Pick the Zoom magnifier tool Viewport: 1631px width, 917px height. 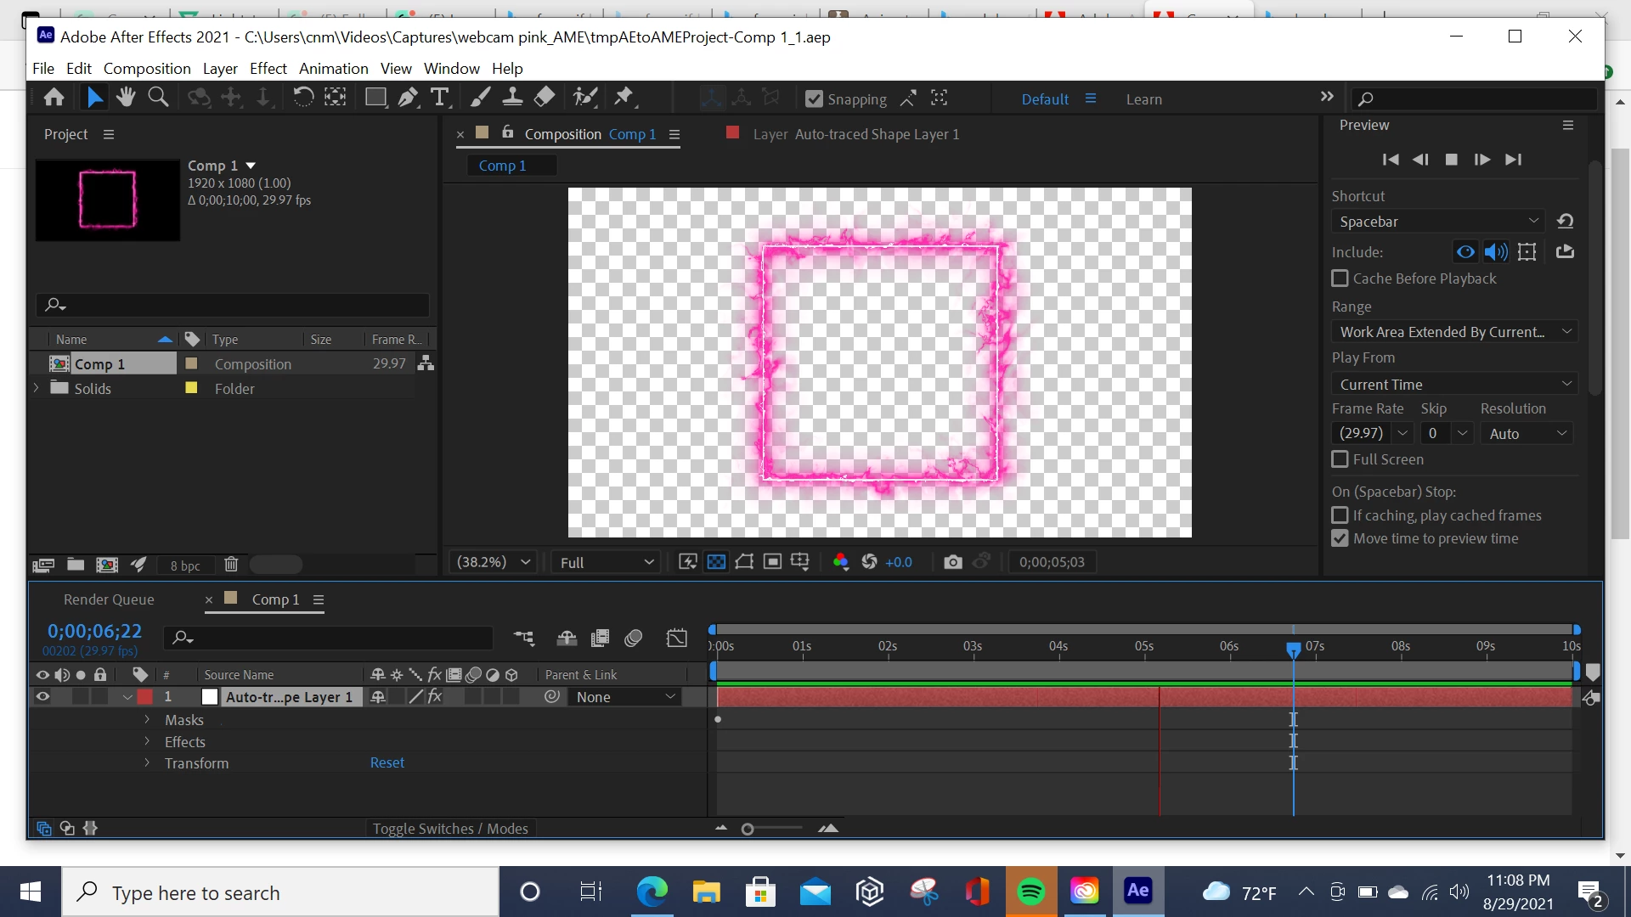pyautogui.click(x=158, y=98)
